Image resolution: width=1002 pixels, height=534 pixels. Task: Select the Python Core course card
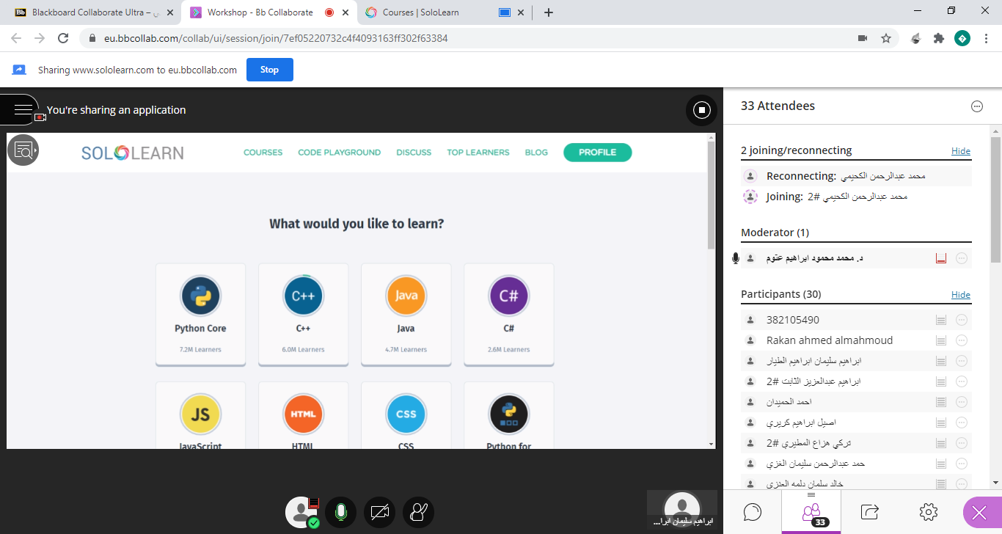coord(200,314)
